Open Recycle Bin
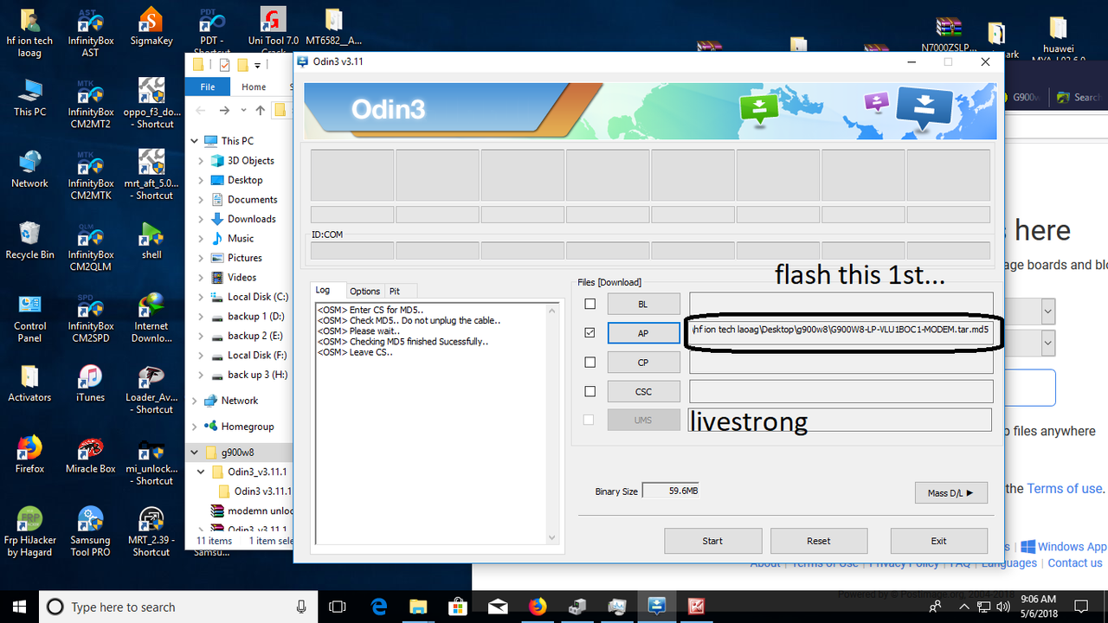This screenshot has height=623, width=1108. click(29, 241)
